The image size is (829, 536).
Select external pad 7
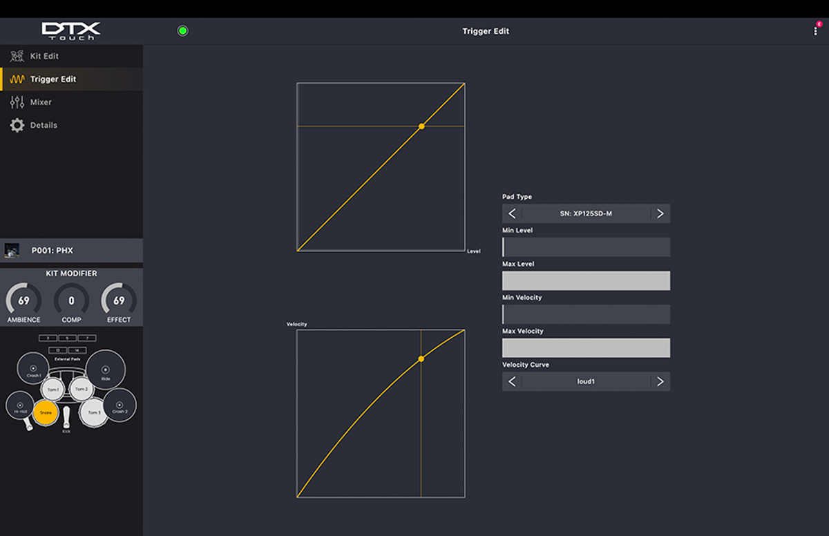point(86,338)
